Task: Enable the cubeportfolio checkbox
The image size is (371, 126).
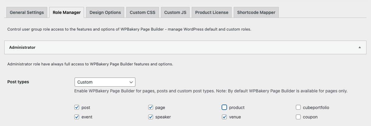Action: pos(298,108)
